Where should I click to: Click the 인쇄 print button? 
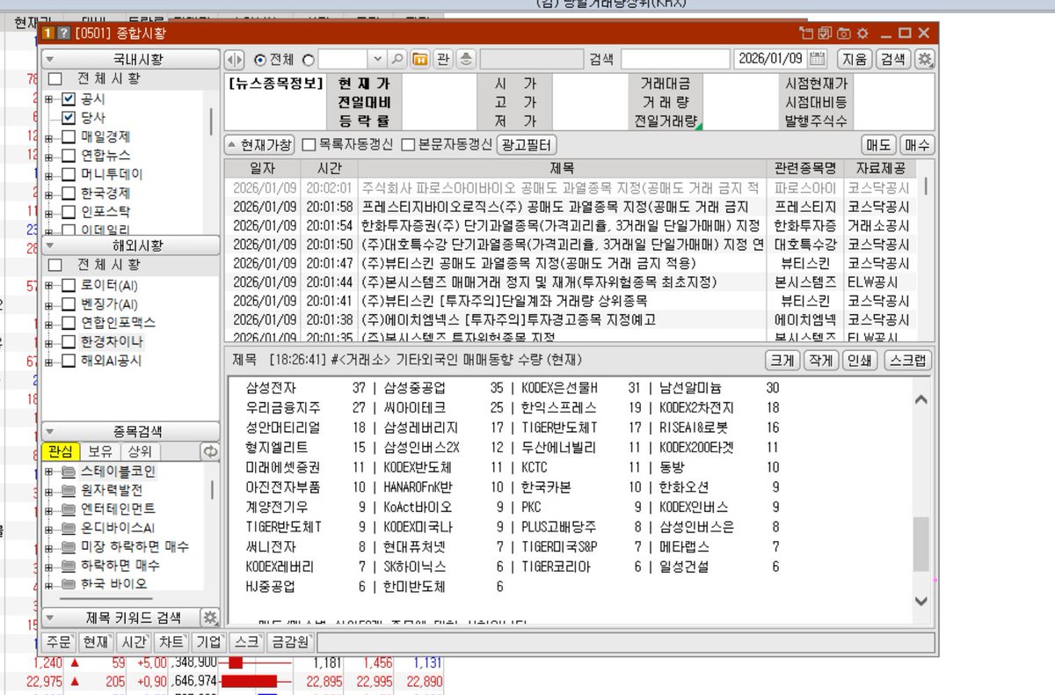coord(859,361)
